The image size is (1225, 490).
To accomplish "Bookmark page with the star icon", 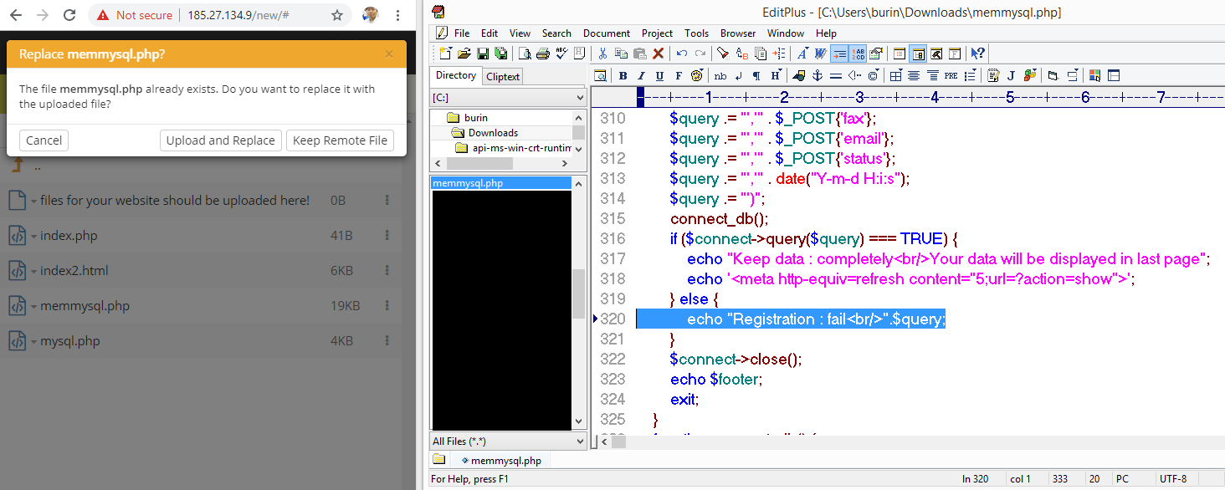I will (x=337, y=15).
